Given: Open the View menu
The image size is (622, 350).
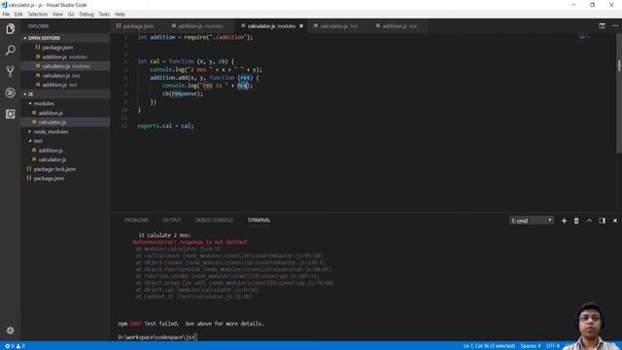Looking at the screenshot, I should 57,14.
